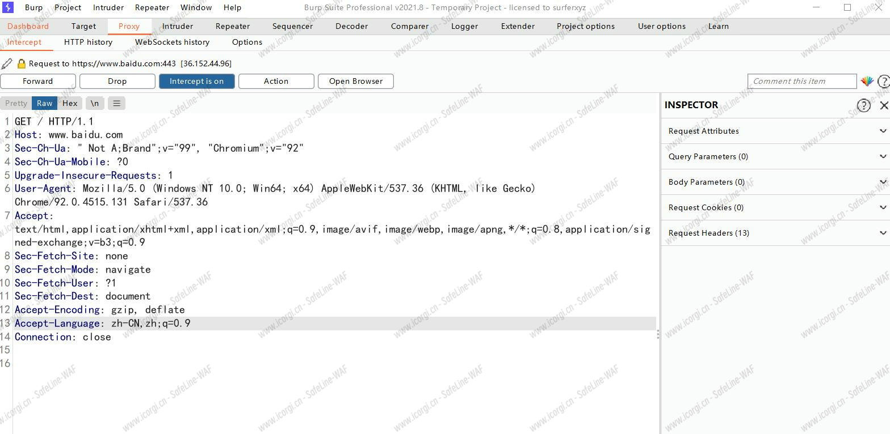
Task: Click the Comment this item field
Action: tap(802, 81)
